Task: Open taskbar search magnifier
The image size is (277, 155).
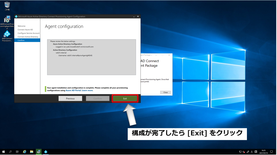Action: click(x=10, y=152)
